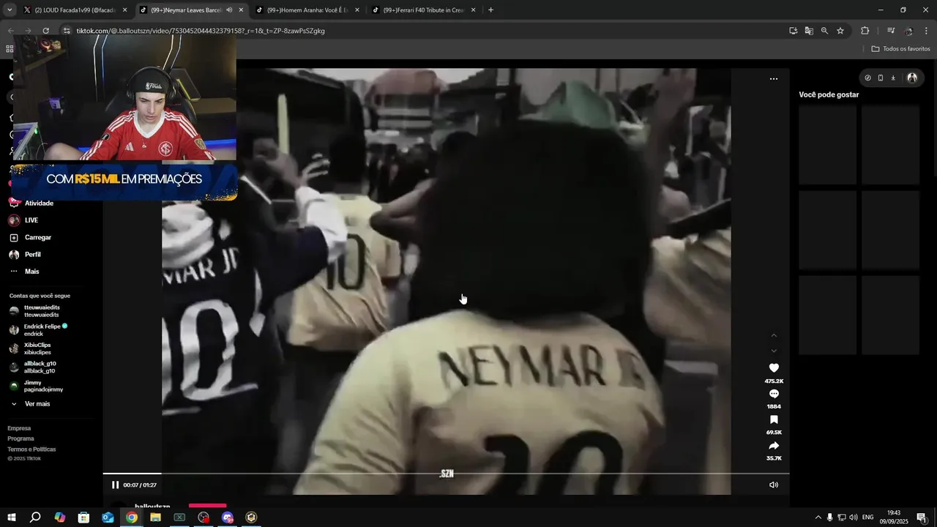Seek along the video progress bar

click(x=446, y=474)
